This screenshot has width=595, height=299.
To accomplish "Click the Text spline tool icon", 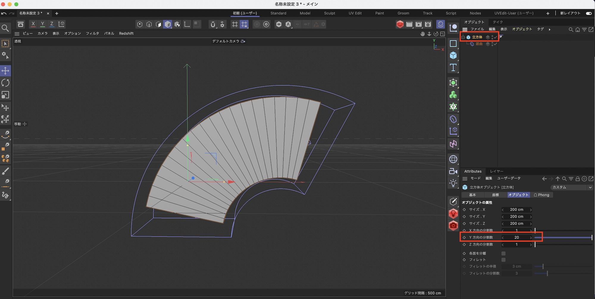I will [x=453, y=68].
